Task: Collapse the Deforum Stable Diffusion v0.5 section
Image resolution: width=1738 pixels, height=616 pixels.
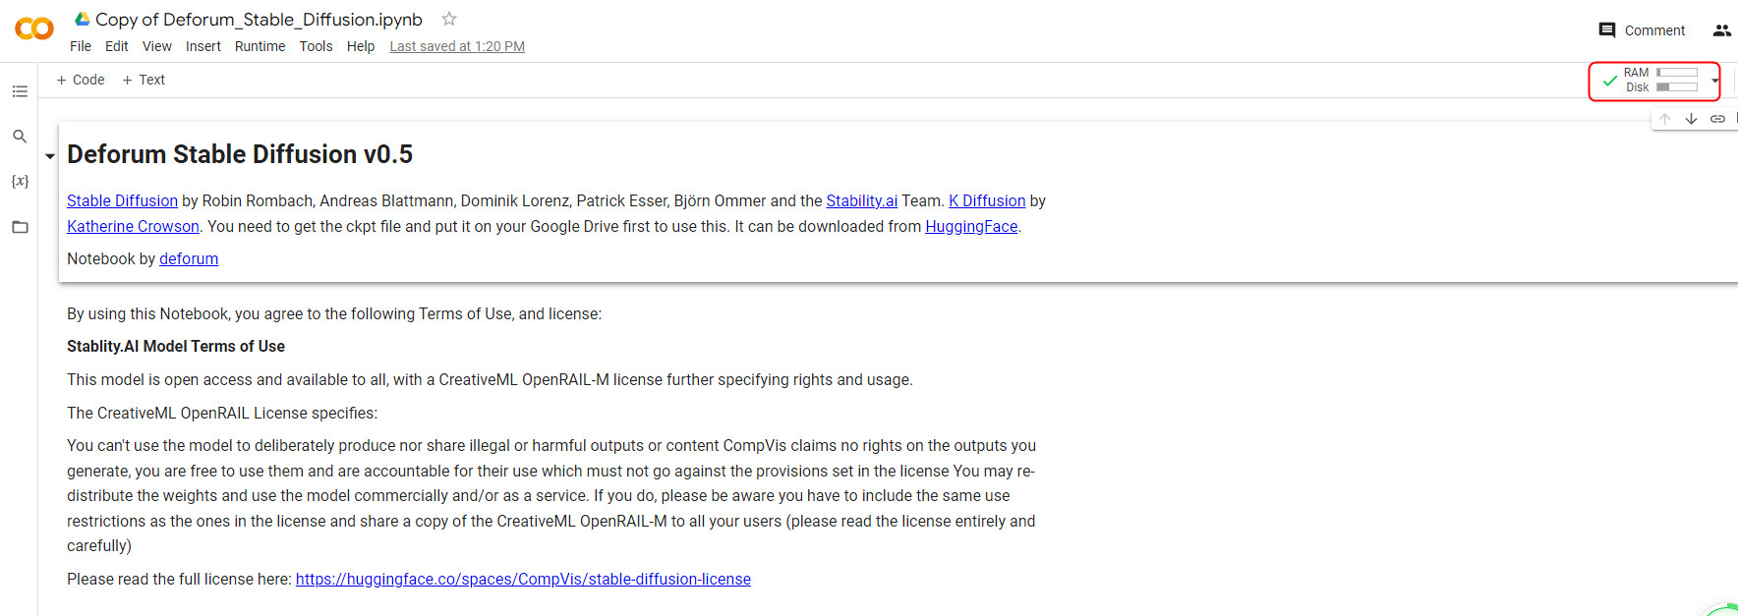Action: 50,156
